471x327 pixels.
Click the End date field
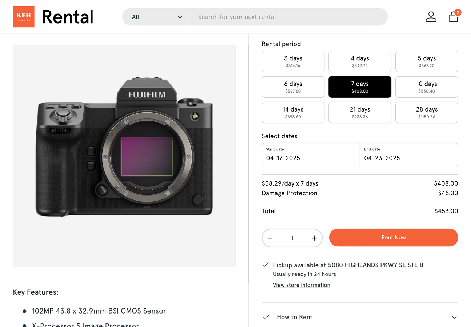pyautogui.click(x=408, y=154)
